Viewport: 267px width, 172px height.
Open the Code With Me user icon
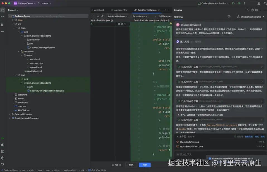(x=259, y=3)
